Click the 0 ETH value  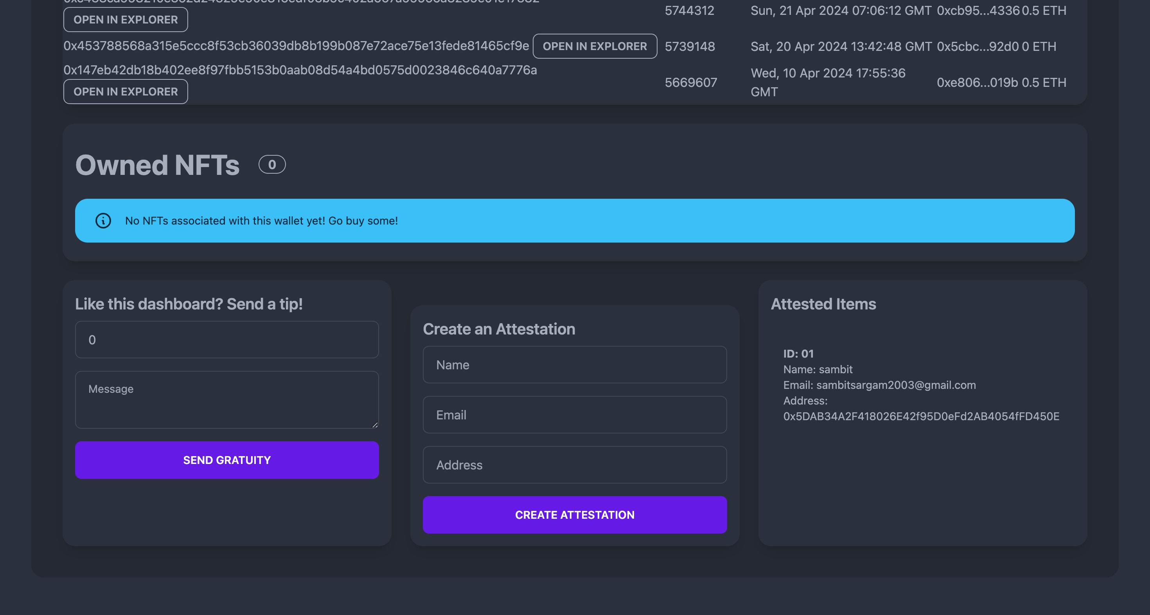1039,46
